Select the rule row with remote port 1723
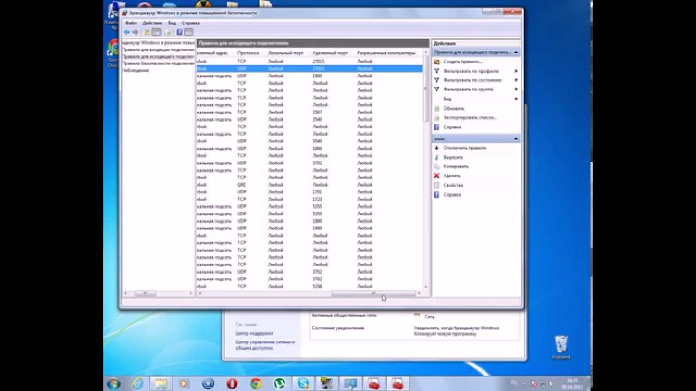The image size is (696, 391). click(309, 199)
